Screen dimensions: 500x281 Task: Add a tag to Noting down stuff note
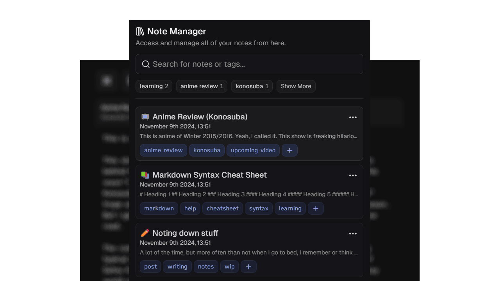248,267
